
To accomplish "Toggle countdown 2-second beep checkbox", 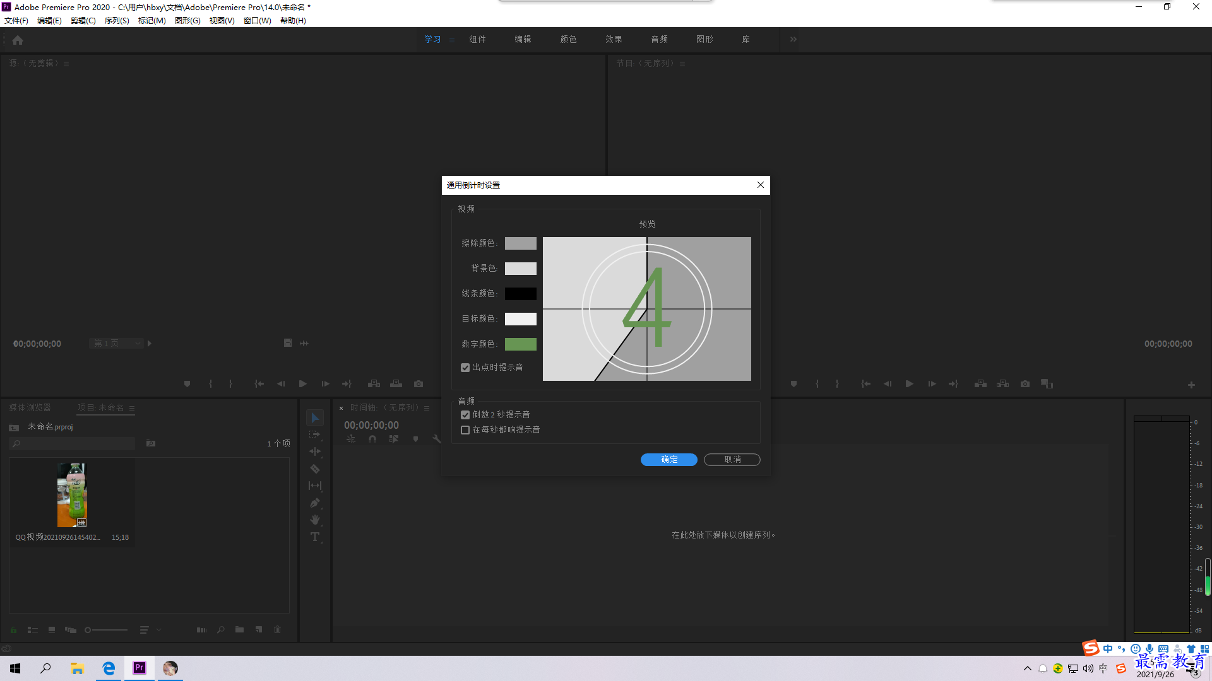I will coord(465,415).
